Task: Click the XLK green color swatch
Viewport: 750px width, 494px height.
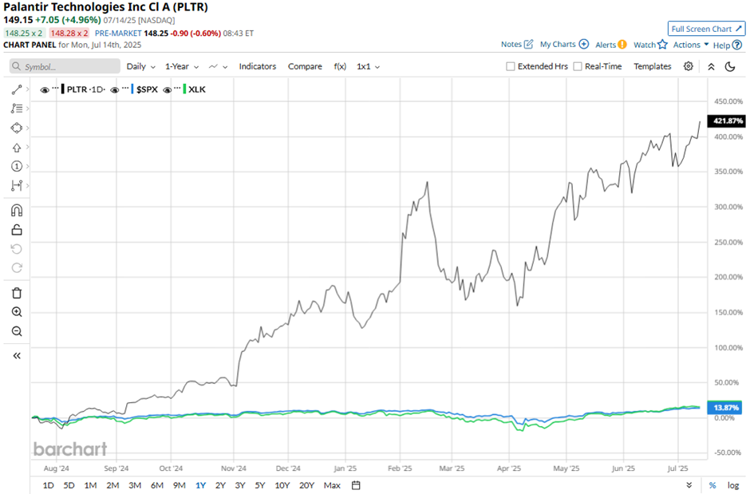Action: coord(184,89)
